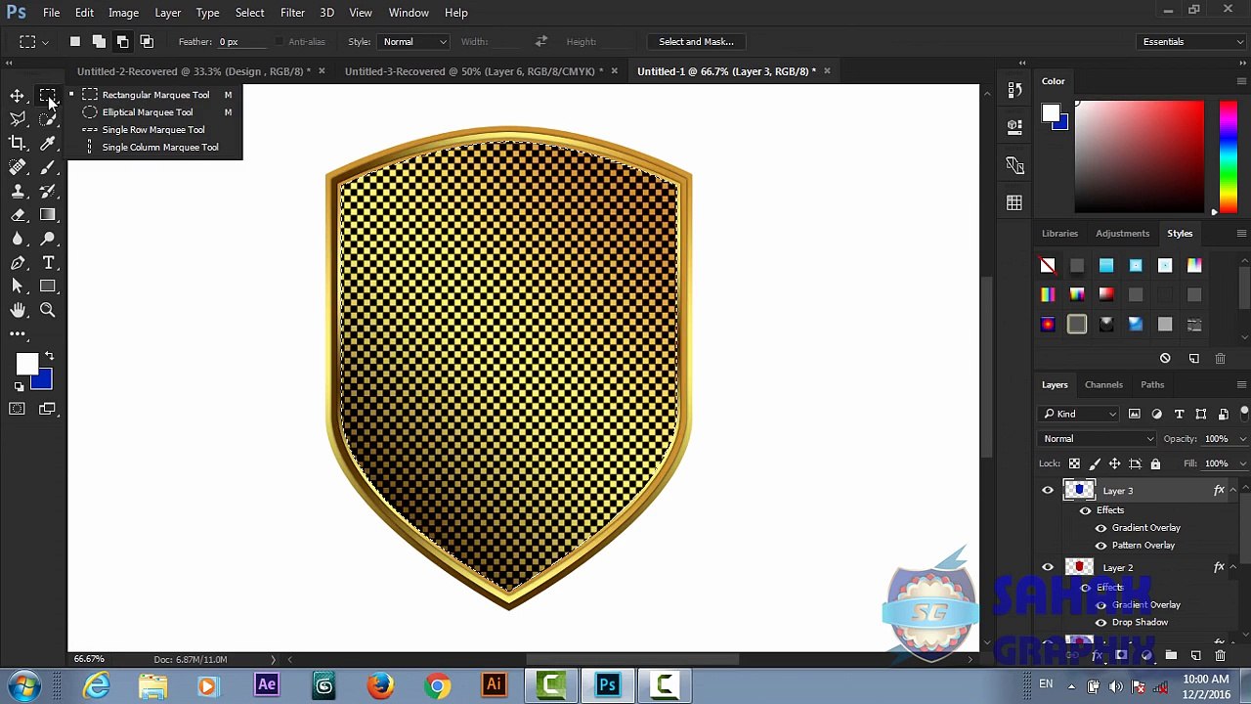Click the create new layer icon
This screenshot has width=1251, height=704.
click(1195, 655)
